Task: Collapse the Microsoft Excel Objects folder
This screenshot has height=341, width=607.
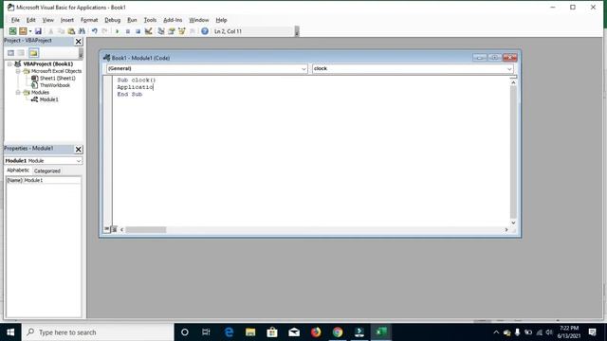Action: [18, 71]
